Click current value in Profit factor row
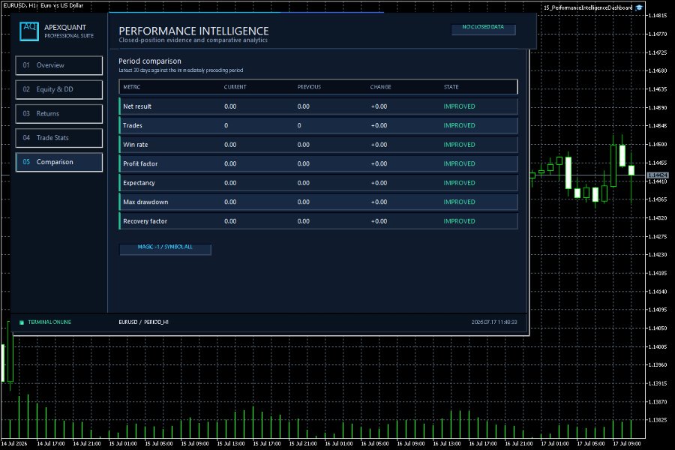675x450 pixels. (x=230, y=163)
